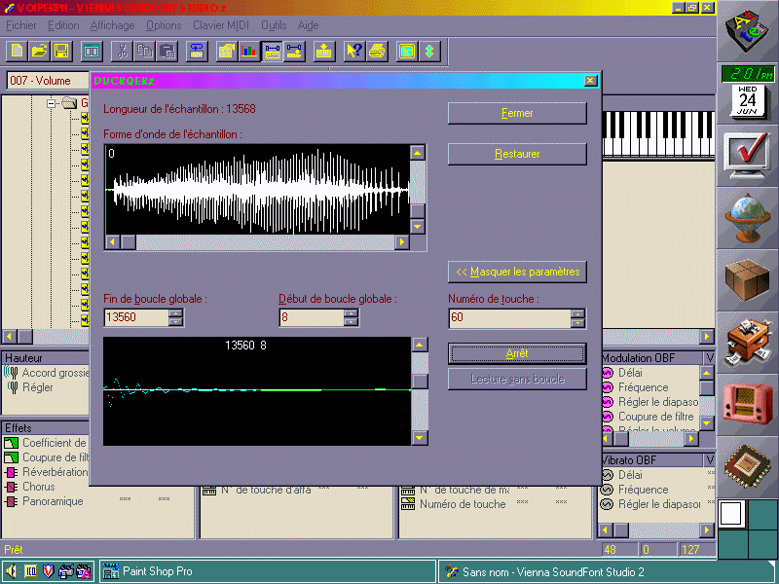Open the Clavier MIDI menu
The image size is (779, 584).
point(221,25)
